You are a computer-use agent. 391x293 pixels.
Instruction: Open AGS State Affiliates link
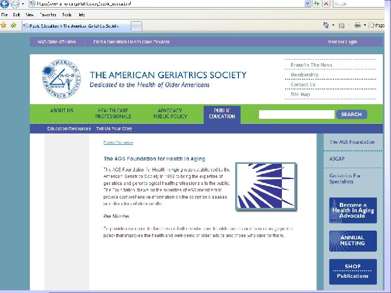coord(56,42)
